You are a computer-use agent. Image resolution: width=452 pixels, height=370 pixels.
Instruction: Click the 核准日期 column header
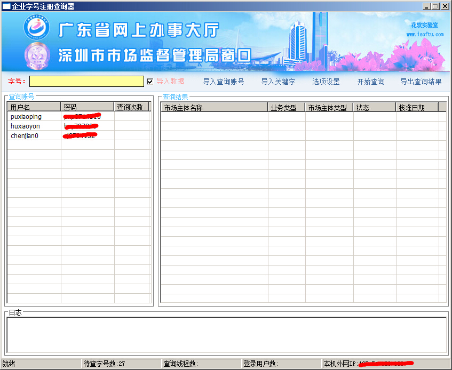coord(417,108)
